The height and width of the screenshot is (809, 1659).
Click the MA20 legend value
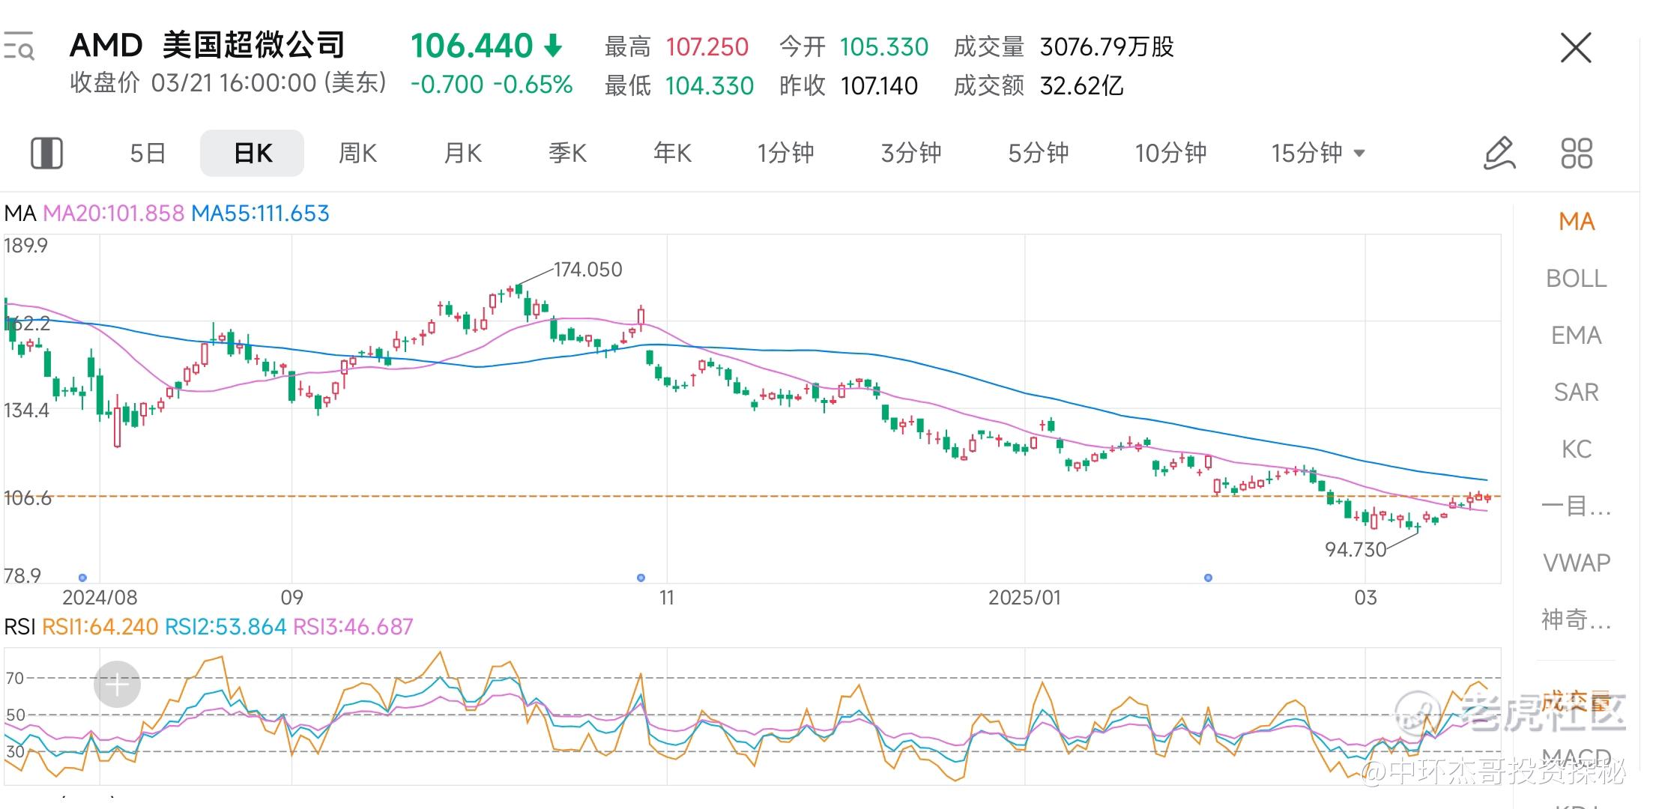[113, 213]
